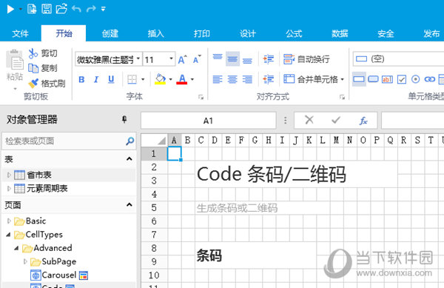
Task: Select the text box cell type icon
Action: (x=387, y=79)
